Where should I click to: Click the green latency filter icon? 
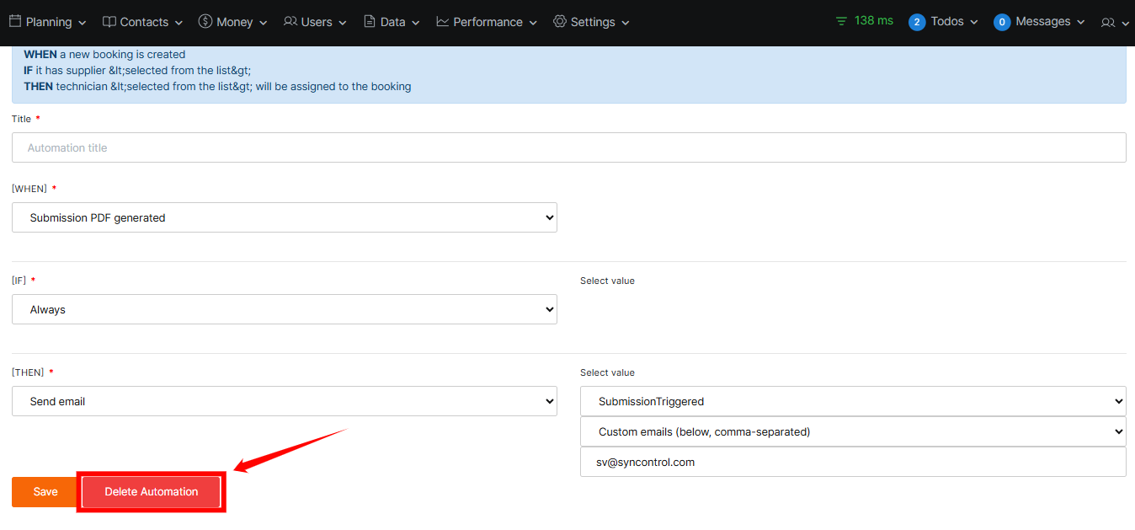click(842, 21)
